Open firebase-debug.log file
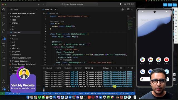178x100 pixels. [20, 61]
